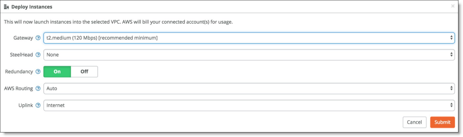
Task: Click the SteelHead help question-mark icon
Action: pos(38,55)
